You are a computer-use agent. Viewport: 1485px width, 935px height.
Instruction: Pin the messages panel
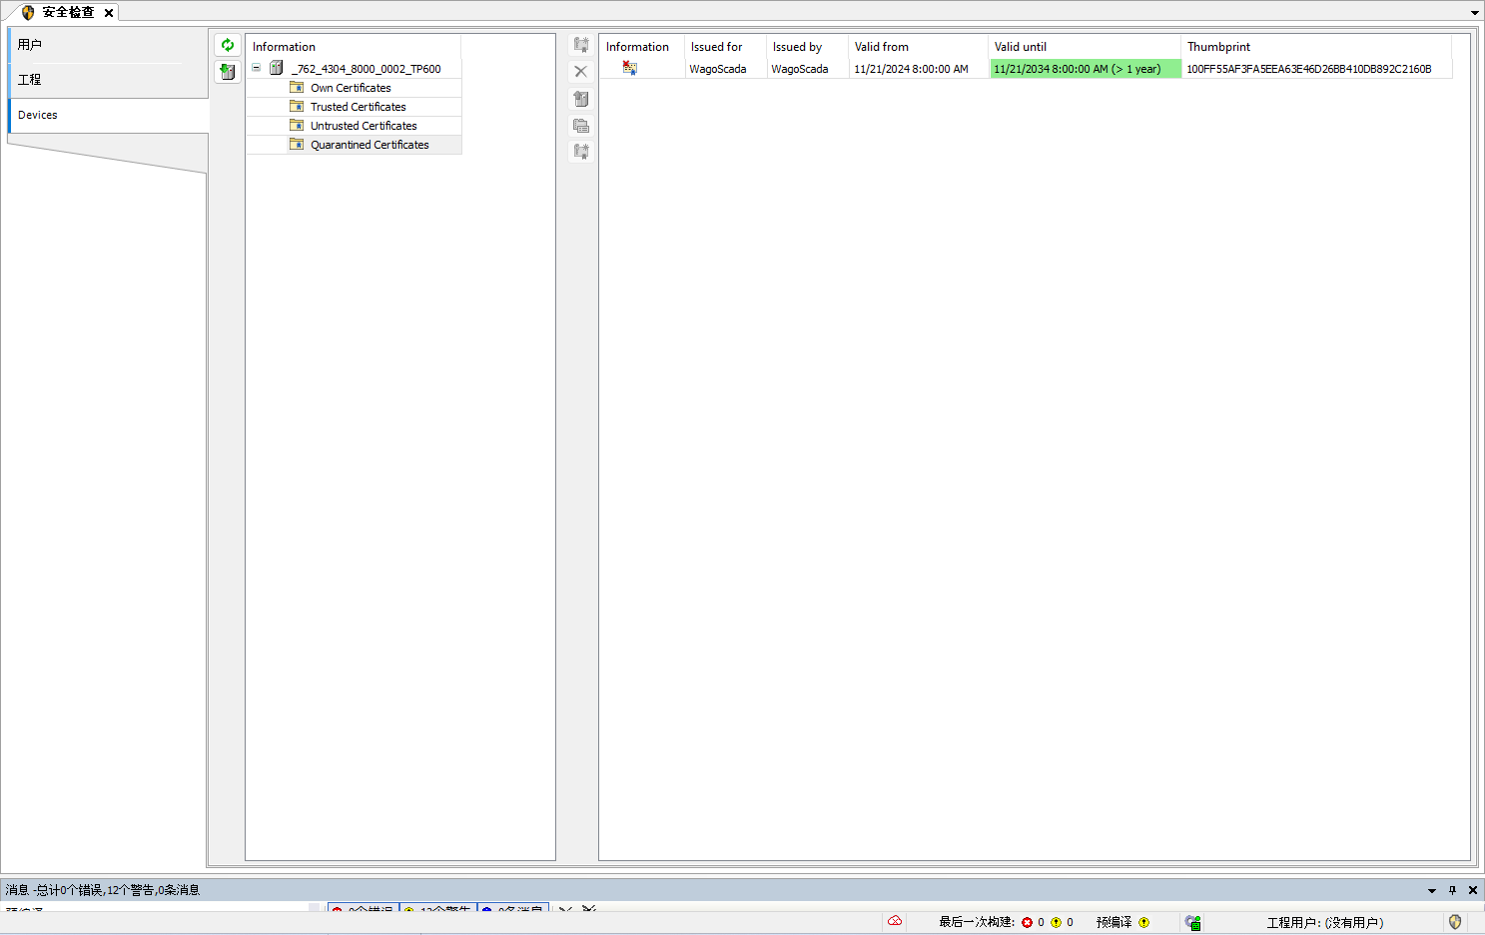click(1452, 890)
